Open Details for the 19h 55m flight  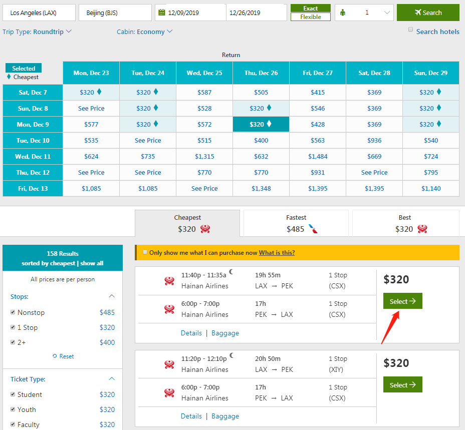click(191, 333)
